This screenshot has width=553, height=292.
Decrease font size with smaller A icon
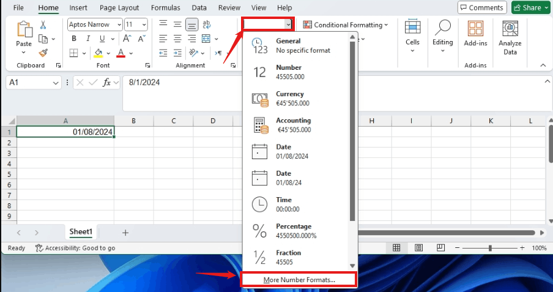tap(141, 39)
